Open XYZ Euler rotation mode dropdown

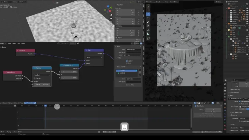pyautogui.click(x=128, y=26)
